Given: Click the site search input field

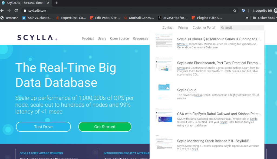Looking at the screenshot, I should point(243,28).
